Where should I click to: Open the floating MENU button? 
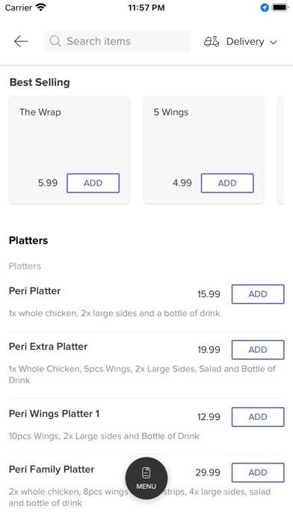pos(146,478)
